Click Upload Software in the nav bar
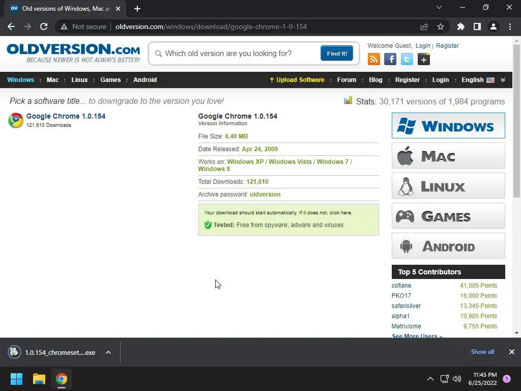The image size is (521, 391). 297,80
